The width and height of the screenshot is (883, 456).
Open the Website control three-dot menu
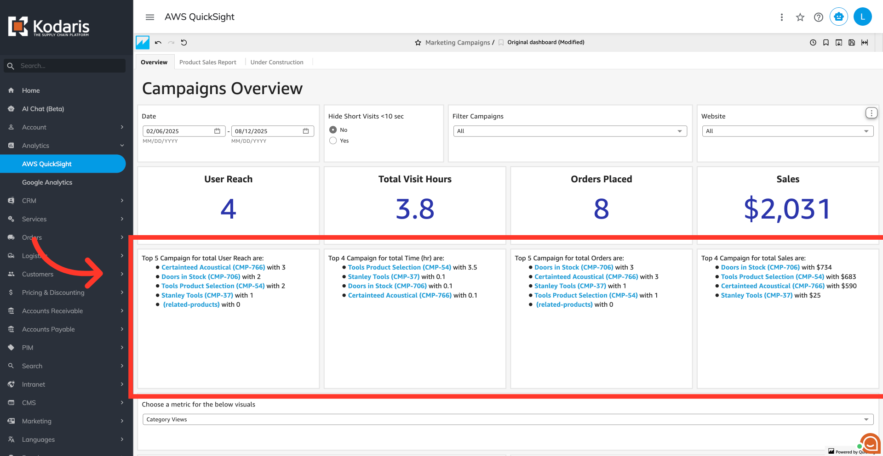871,113
